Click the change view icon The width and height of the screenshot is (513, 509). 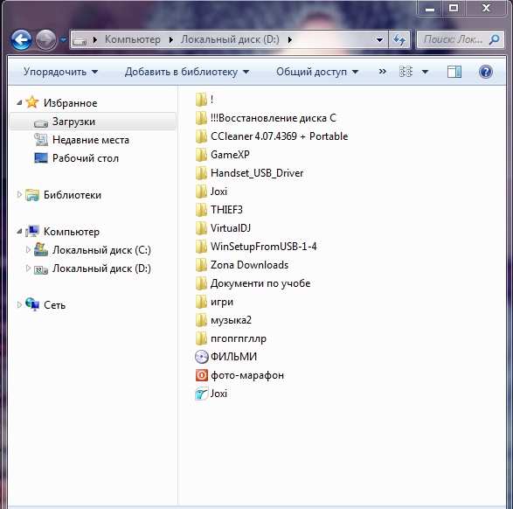click(406, 72)
